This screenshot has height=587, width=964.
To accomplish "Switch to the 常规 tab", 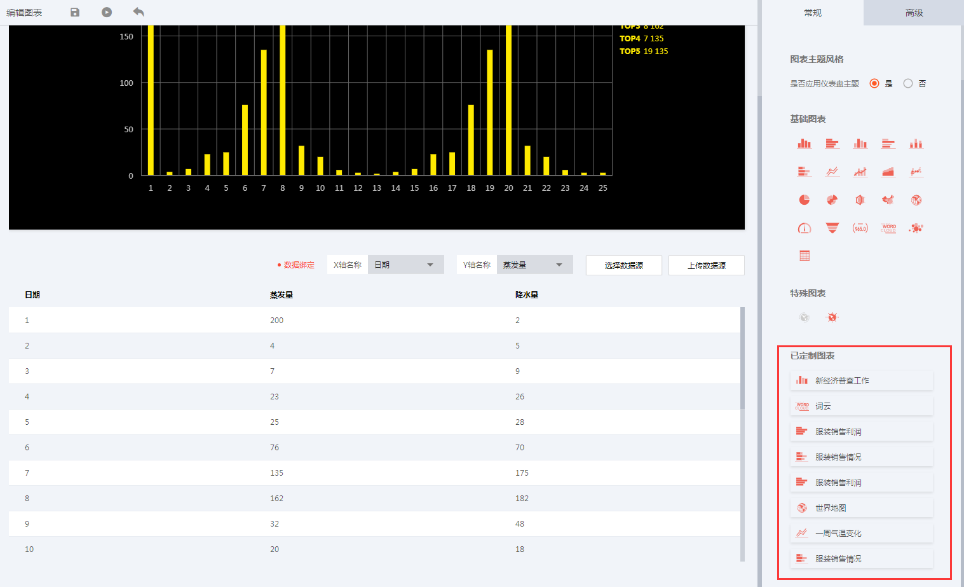I will pyautogui.click(x=813, y=13).
